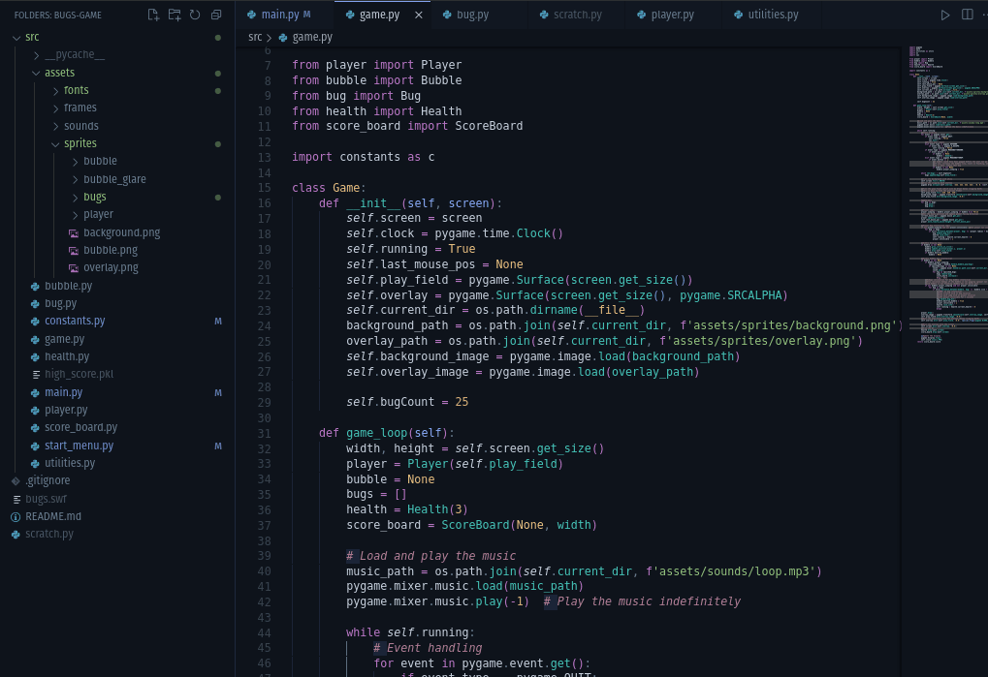The image size is (988, 677).
Task: Expand the fonts folder
Action: [76, 90]
